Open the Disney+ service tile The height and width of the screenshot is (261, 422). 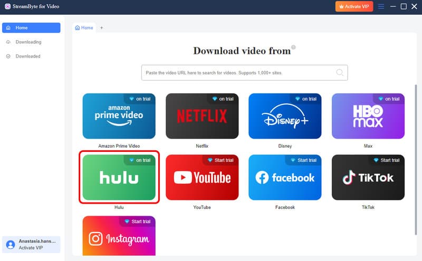[285, 116]
